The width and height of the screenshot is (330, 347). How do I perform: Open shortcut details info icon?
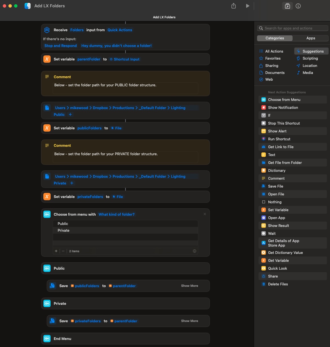pyautogui.click(x=298, y=6)
